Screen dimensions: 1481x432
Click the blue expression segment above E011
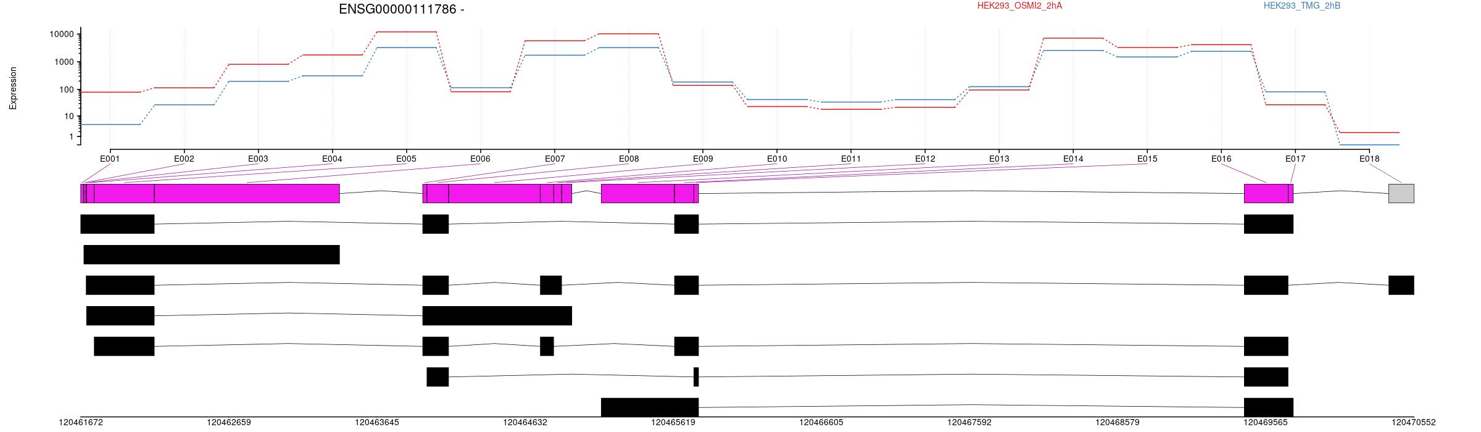pos(851,102)
